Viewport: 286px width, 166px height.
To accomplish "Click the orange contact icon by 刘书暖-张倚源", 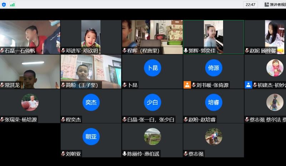I will [187, 85].
